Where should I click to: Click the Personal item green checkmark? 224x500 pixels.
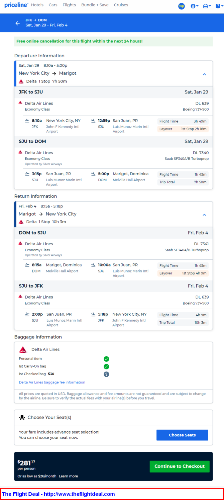pos(106,359)
